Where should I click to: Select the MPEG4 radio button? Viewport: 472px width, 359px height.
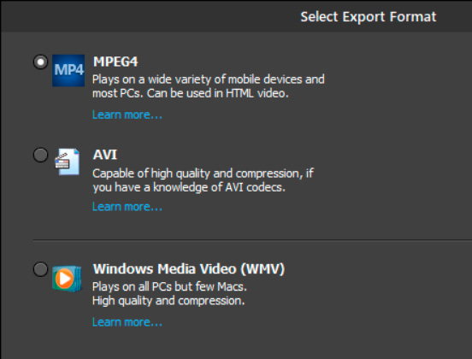click(41, 62)
